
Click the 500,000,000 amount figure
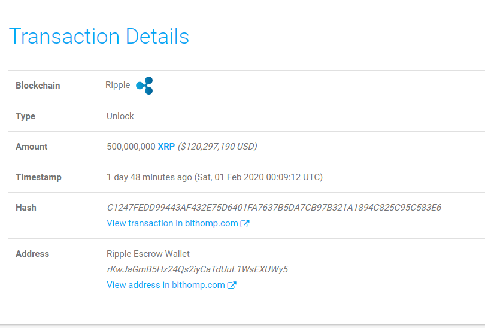131,147
